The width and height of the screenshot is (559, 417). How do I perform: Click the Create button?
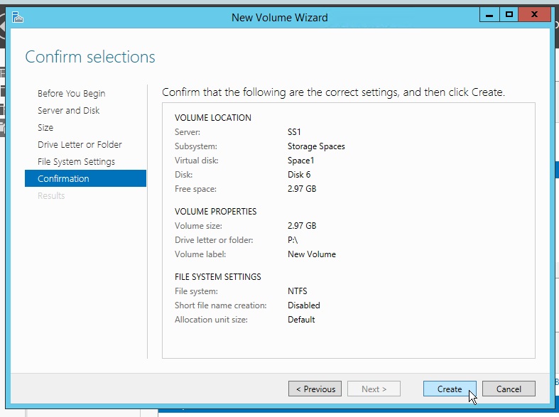tap(450, 389)
